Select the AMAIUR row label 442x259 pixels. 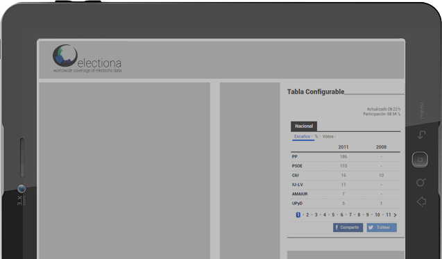[x=300, y=194]
